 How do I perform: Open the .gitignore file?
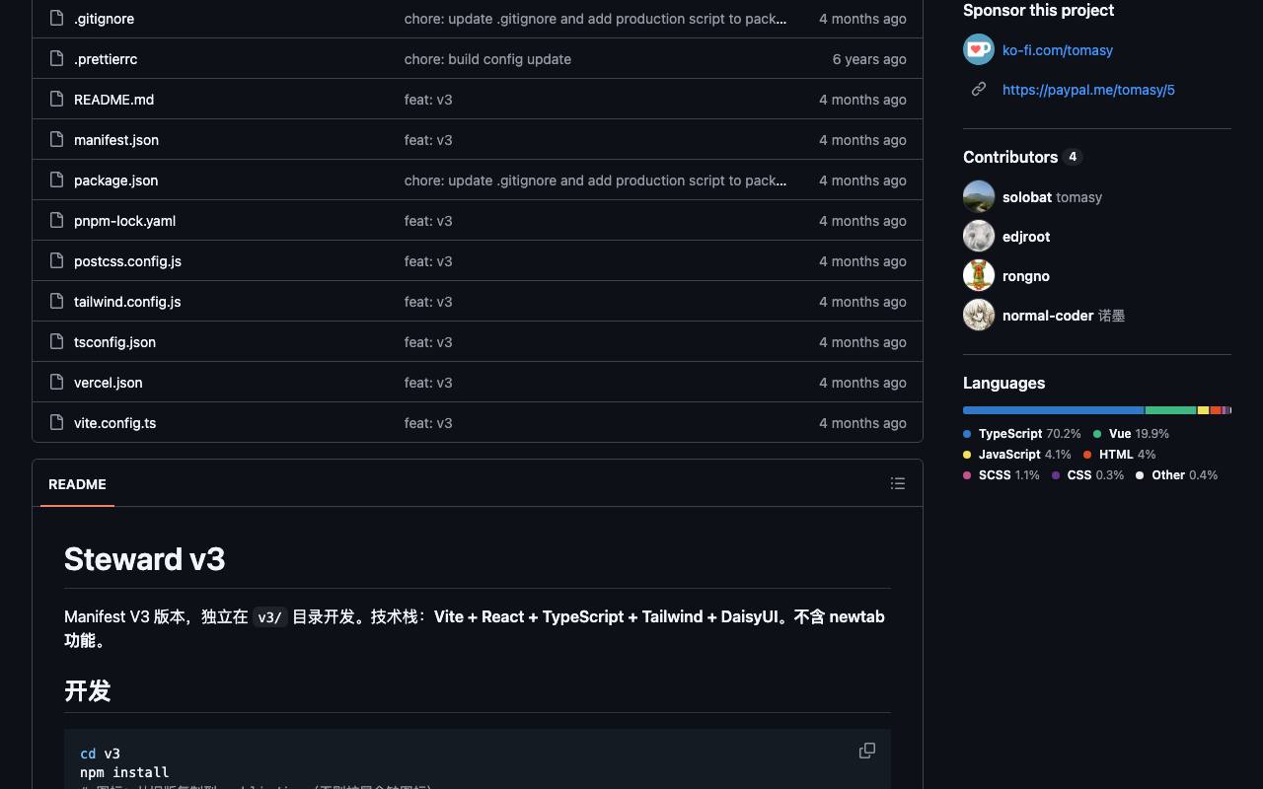[x=104, y=19]
